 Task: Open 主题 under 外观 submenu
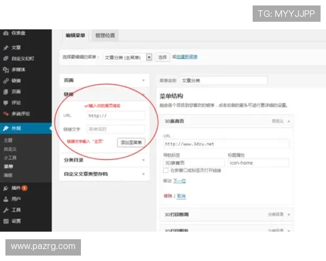tap(8, 140)
